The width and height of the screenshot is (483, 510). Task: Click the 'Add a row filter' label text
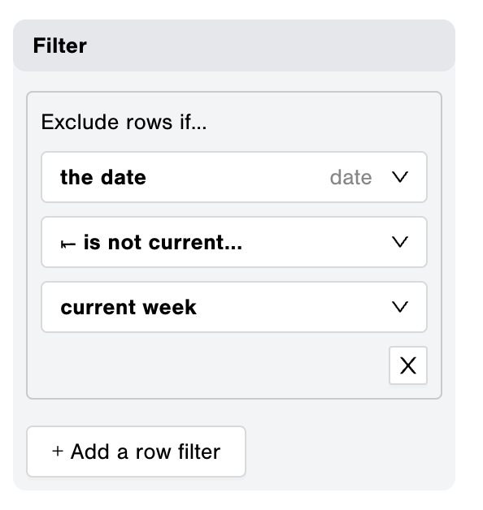[x=146, y=452]
